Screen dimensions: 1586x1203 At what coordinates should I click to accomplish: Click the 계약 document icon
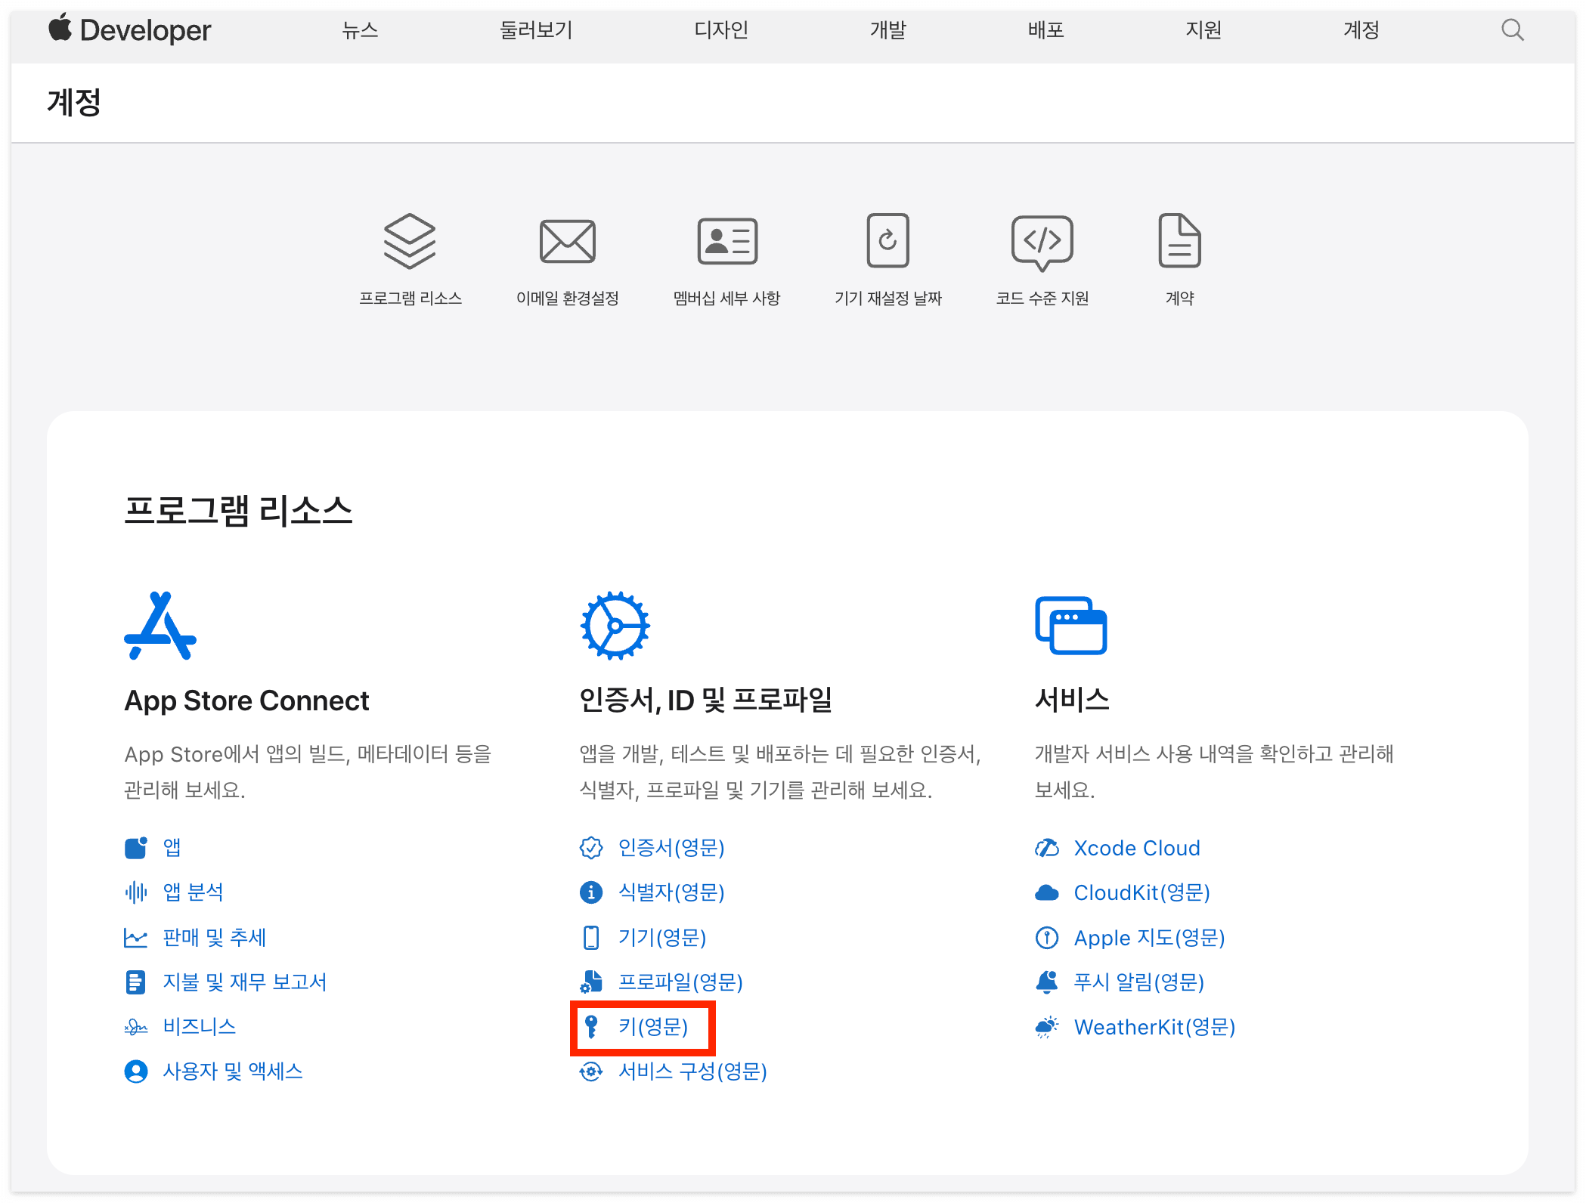pyautogui.click(x=1179, y=241)
